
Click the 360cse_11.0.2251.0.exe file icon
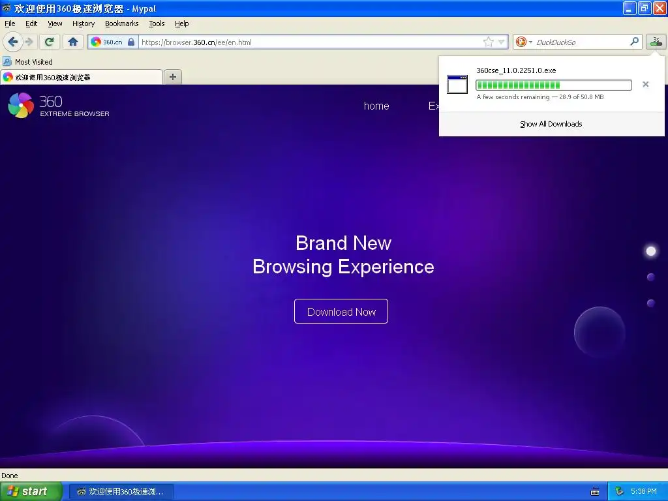click(457, 84)
